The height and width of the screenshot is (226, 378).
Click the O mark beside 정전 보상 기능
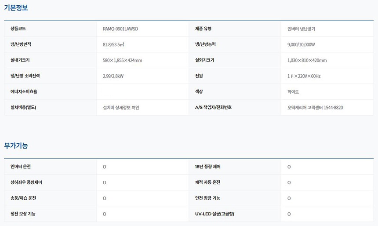104,214
